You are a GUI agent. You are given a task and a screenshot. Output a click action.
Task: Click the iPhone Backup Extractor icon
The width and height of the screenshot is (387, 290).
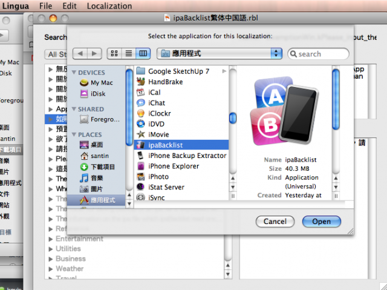[x=141, y=156]
